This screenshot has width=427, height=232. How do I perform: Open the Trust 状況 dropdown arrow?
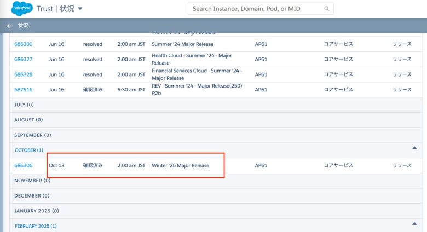80,9
